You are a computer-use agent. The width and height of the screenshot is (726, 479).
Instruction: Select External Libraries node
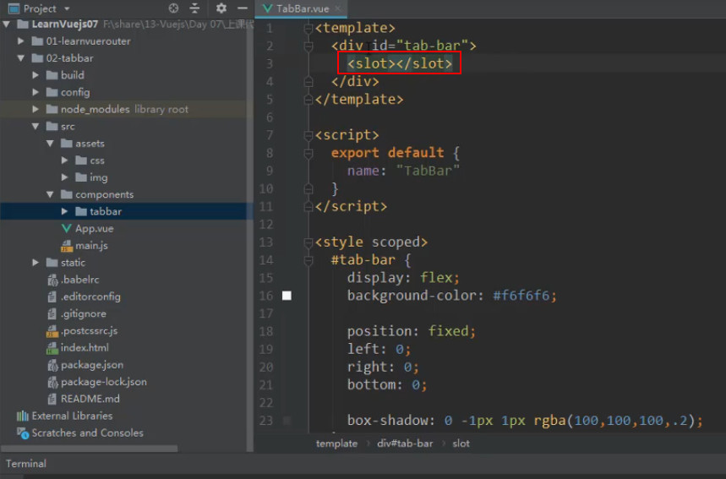coord(72,416)
